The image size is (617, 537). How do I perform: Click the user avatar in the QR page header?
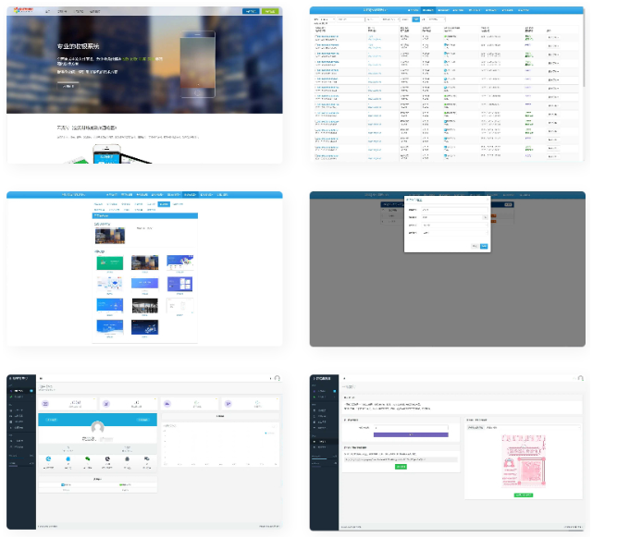tap(580, 378)
